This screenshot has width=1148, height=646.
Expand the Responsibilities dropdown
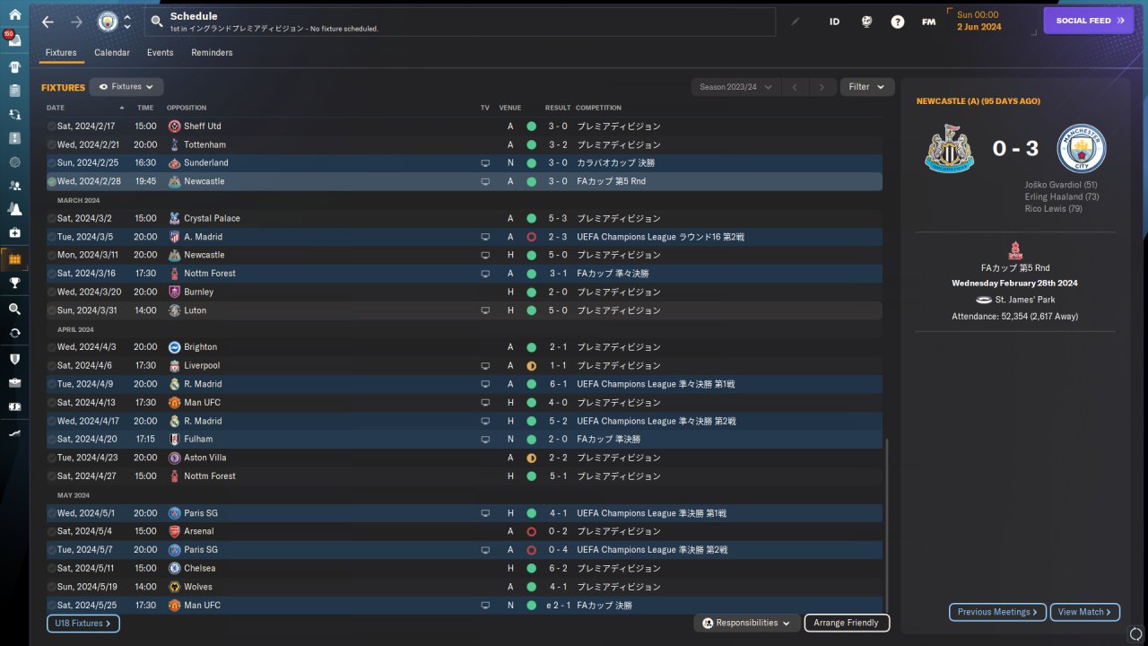pyautogui.click(x=748, y=623)
